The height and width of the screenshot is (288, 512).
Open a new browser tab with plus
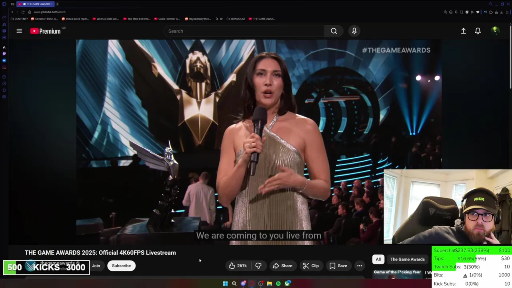coord(57,4)
